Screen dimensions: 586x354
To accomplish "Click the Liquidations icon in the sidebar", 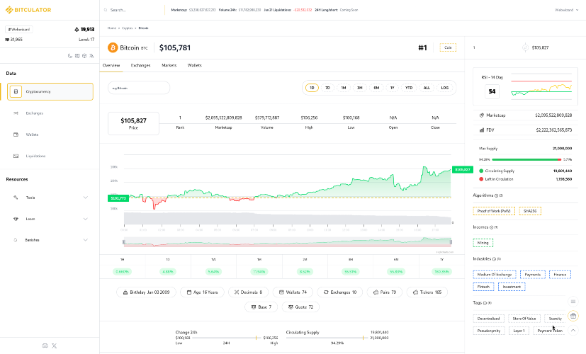I will pos(16,156).
